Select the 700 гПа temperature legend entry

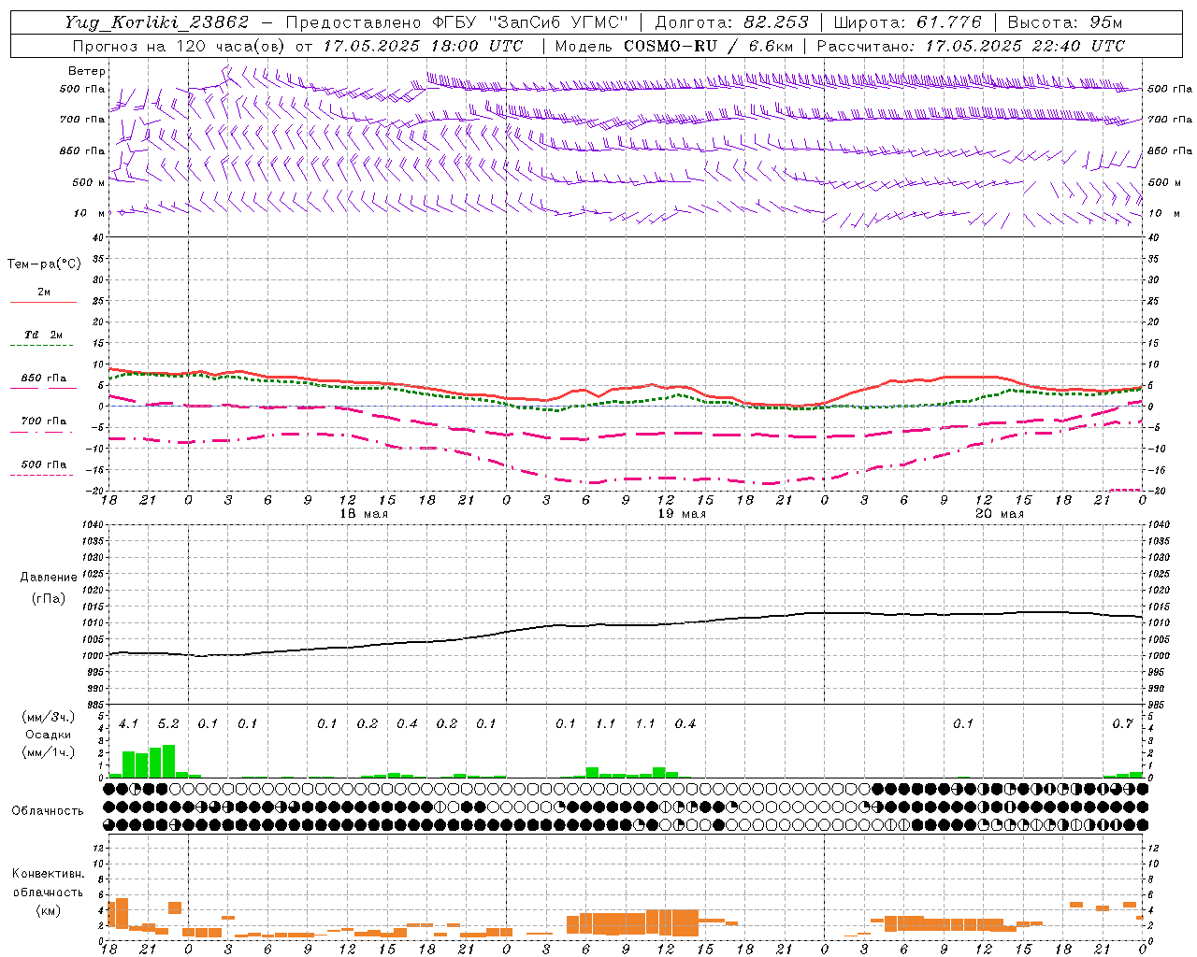(43, 423)
